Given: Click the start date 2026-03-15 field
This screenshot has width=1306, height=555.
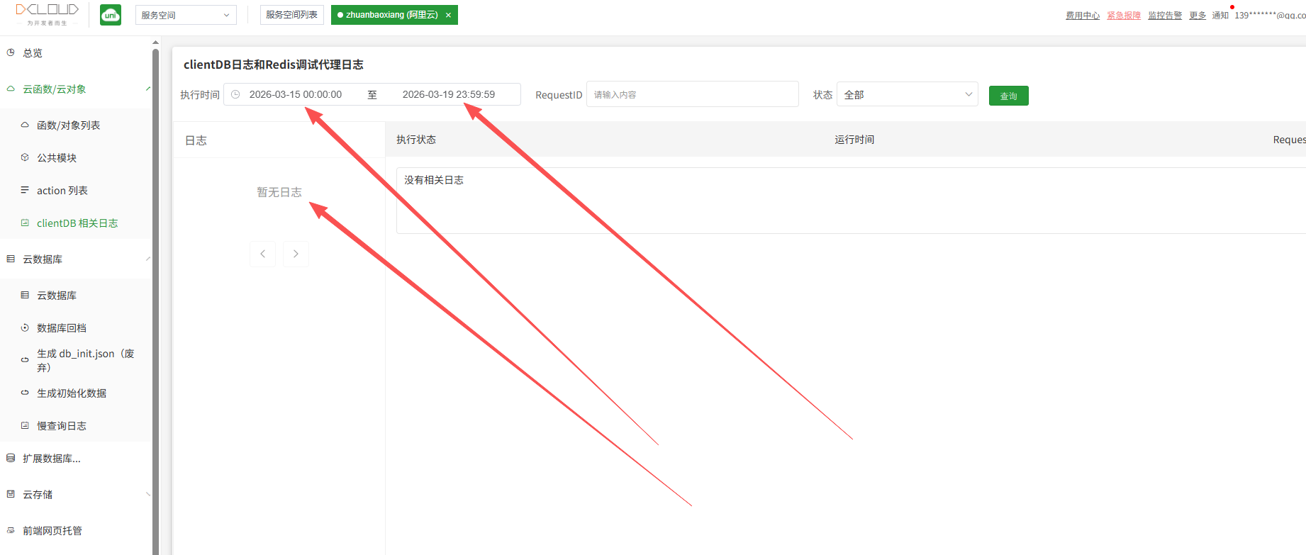Looking at the screenshot, I should pos(296,94).
